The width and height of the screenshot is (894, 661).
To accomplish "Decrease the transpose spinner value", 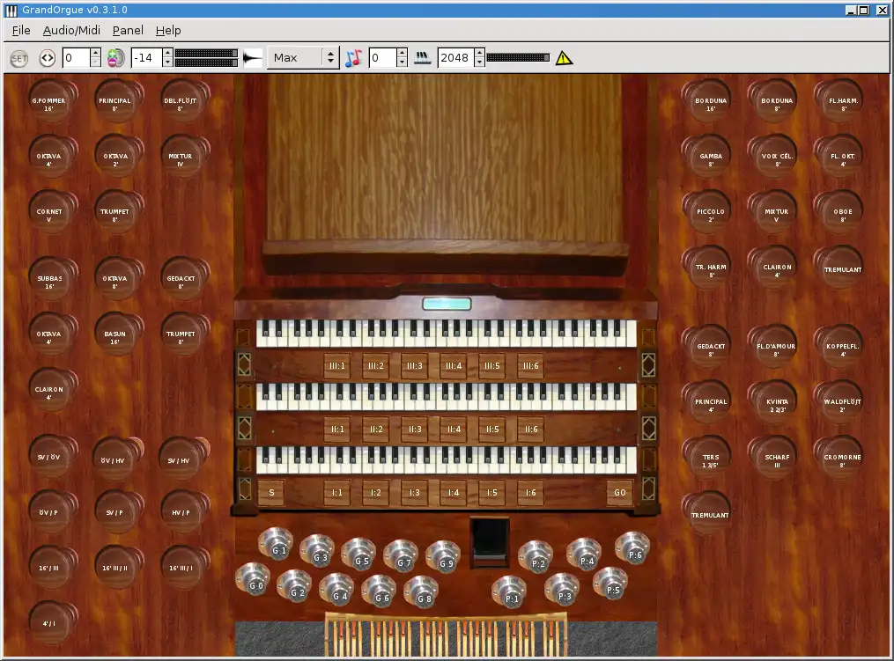I will tap(403, 62).
